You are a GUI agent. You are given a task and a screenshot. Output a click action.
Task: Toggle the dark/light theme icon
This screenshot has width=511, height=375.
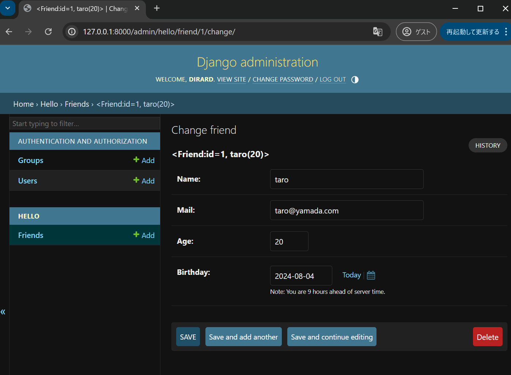[x=355, y=80]
